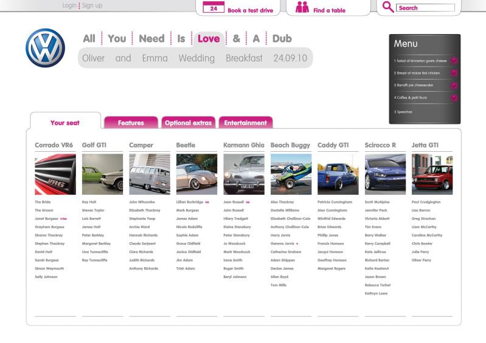Open the Jetta GTI thumbnail
Screen dimensions: 486x343
[x=432, y=174]
